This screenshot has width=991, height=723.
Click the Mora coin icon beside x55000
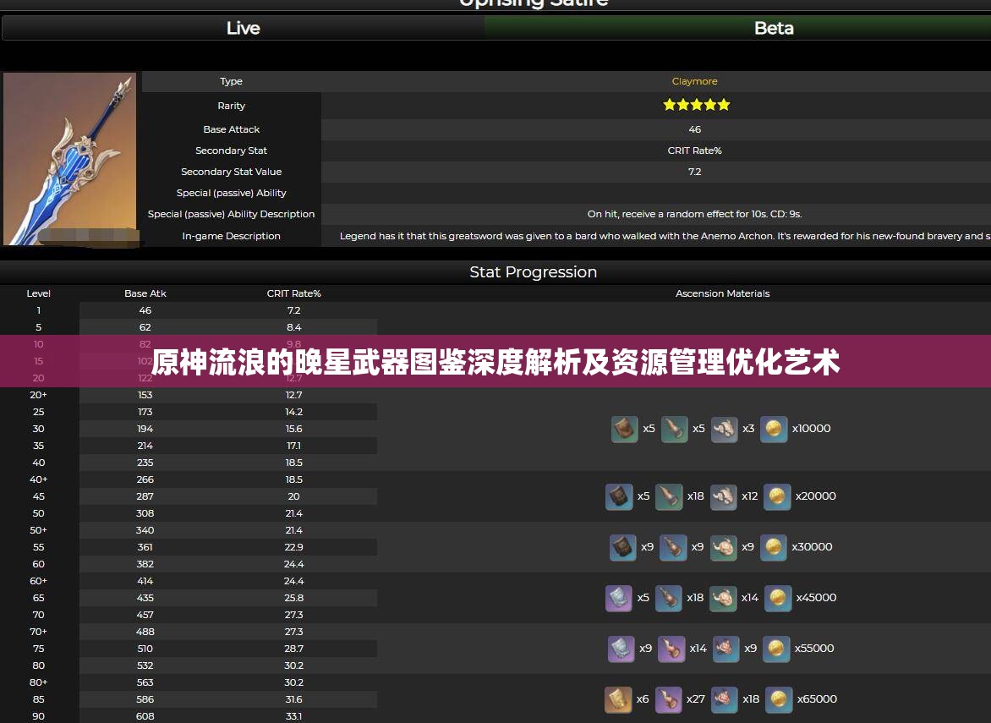tap(776, 649)
